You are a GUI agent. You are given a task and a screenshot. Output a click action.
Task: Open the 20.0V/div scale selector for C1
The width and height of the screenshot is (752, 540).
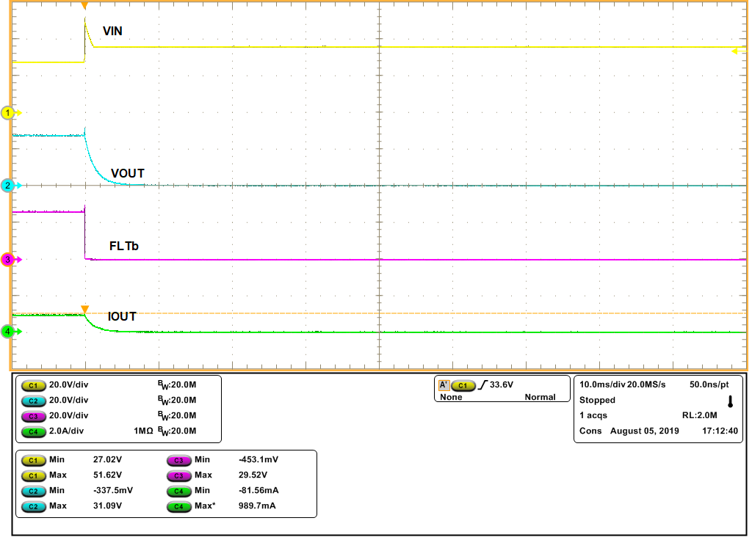(70, 384)
